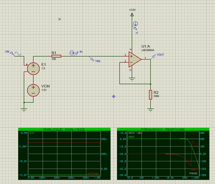215x184 pixels.
Task: Click the green VOUT trace label in frequency graph
Action: click(131, 137)
